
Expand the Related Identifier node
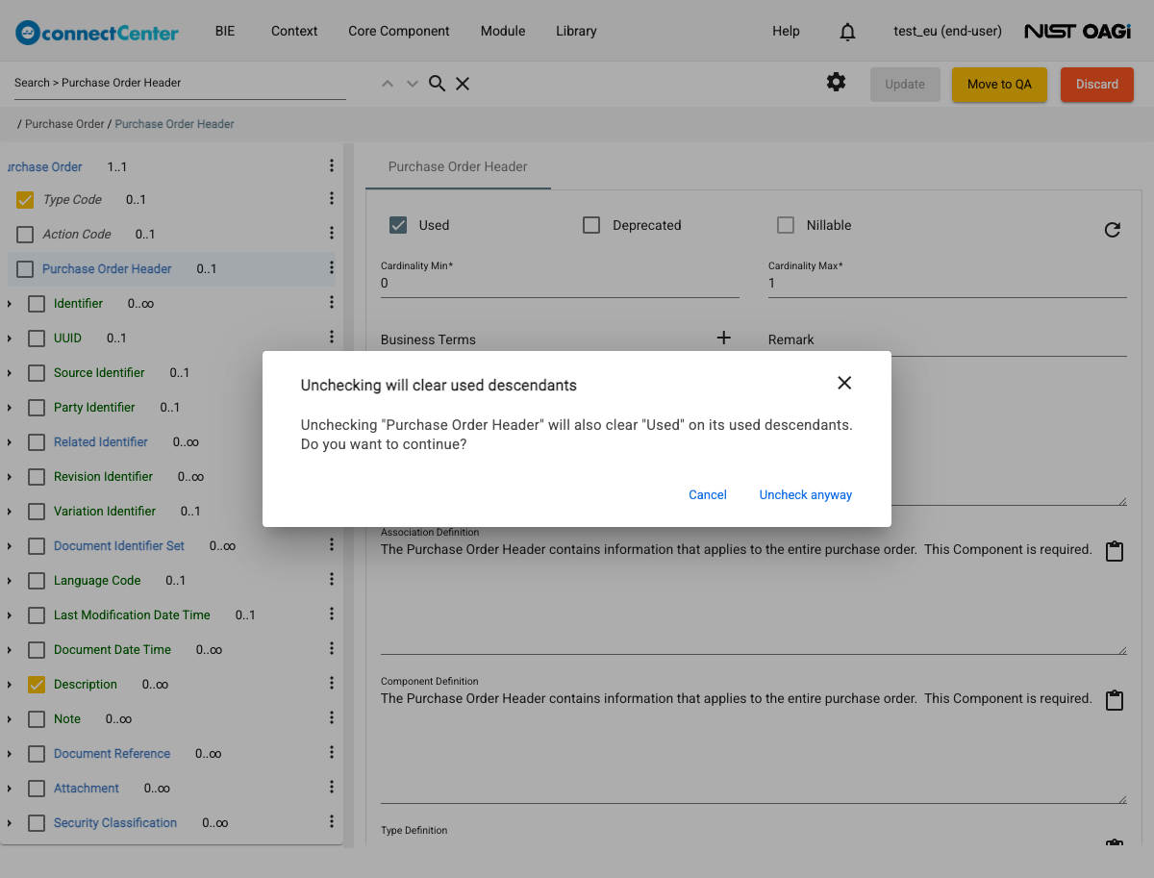point(10,442)
